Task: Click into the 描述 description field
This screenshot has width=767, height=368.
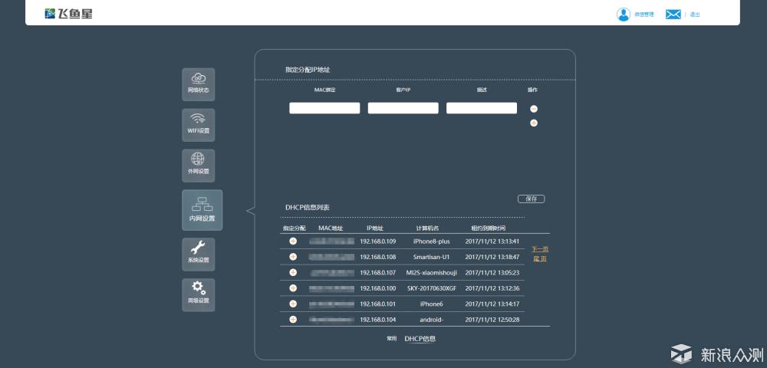Action: (482, 108)
